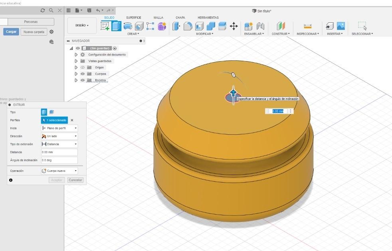The image size is (392, 251).
Task: Cancel the Extrude dialog
Action: (75, 180)
